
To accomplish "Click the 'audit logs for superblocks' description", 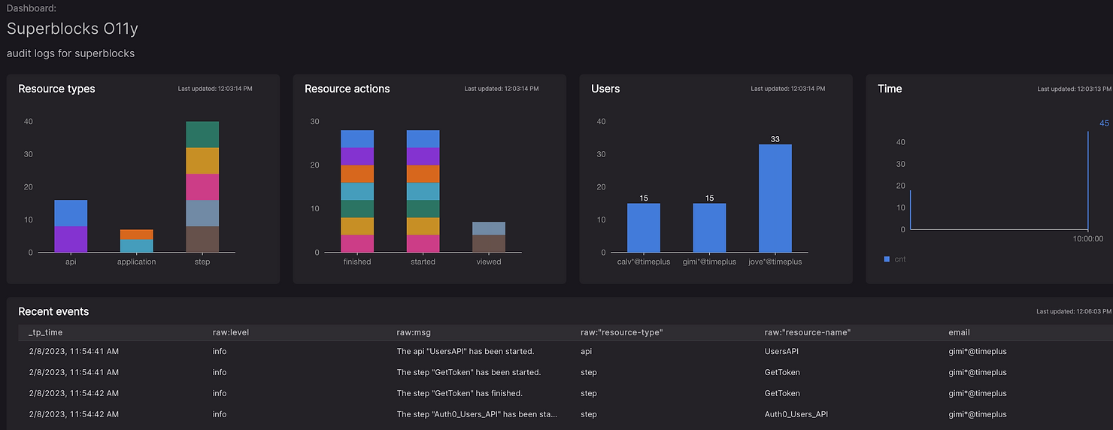I will pos(71,53).
